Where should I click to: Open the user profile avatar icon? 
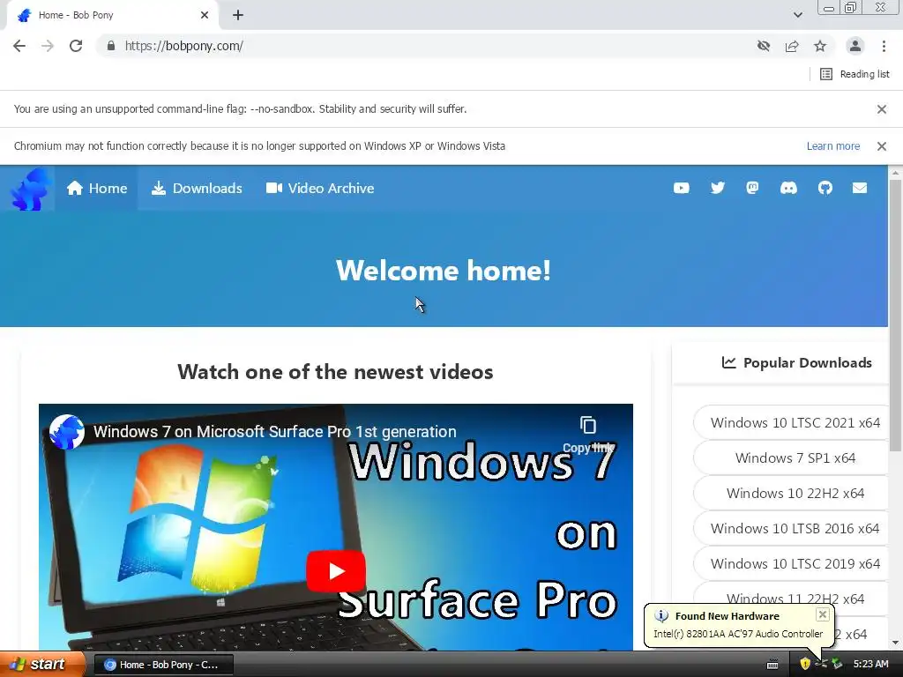tap(855, 46)
